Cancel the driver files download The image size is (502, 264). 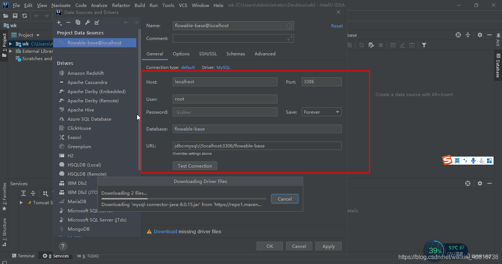[x=285, y=199]
